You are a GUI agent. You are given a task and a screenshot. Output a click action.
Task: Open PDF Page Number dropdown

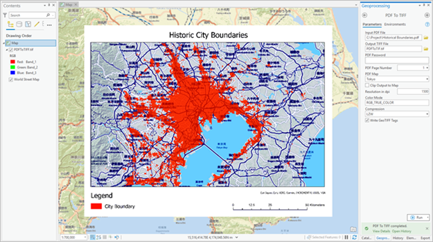[427, 68]
